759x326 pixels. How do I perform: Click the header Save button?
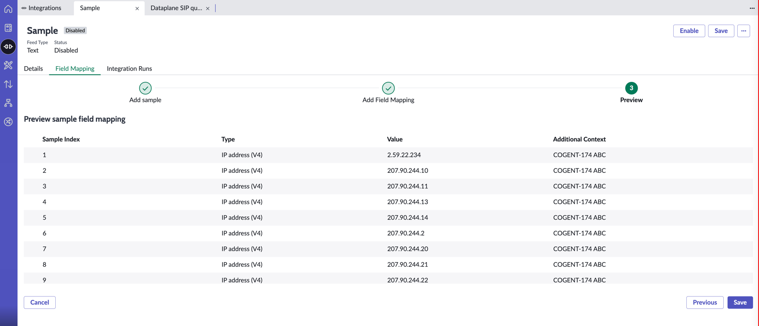coord(721,31)
